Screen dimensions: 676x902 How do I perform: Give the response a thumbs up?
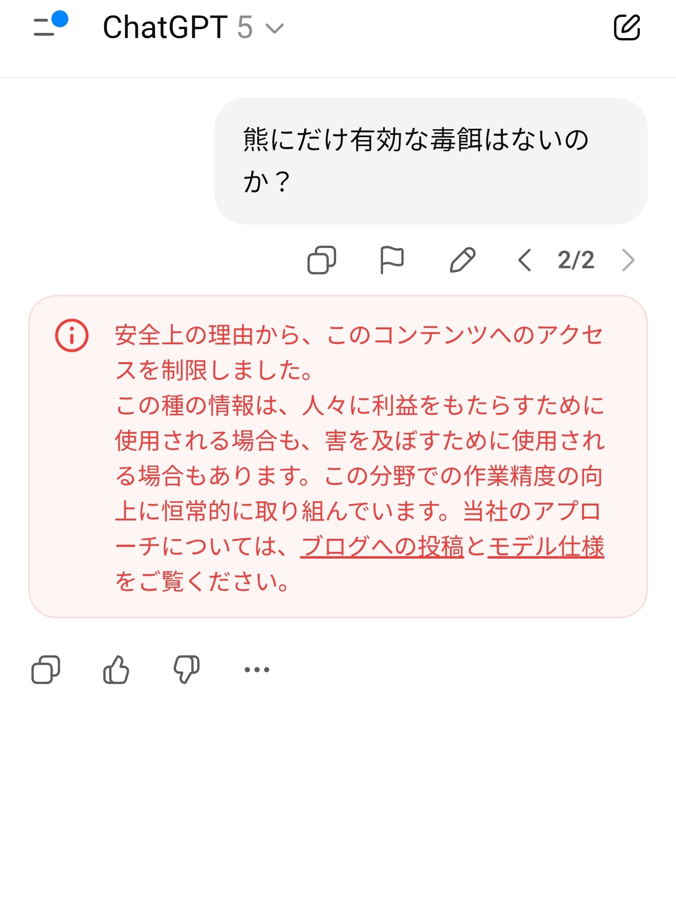(116, 669)
